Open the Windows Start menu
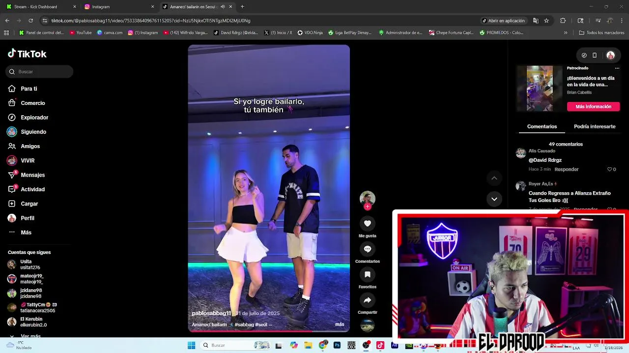629x353 pixels. [x=191, y=345]
